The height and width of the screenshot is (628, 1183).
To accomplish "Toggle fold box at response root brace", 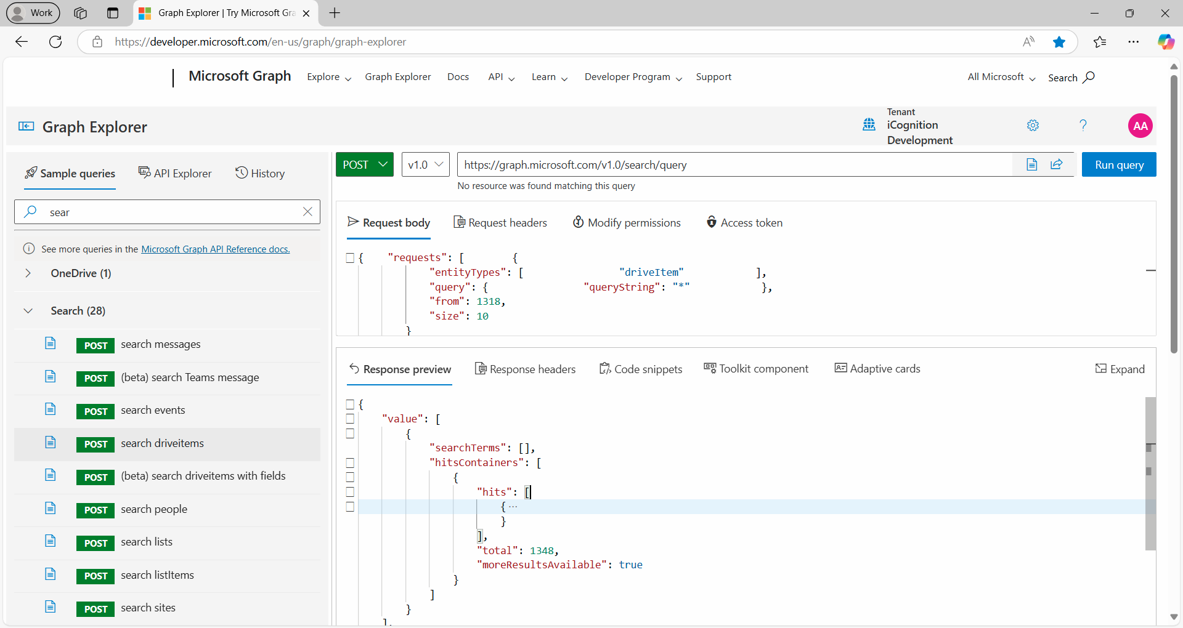I will [350, 405].
